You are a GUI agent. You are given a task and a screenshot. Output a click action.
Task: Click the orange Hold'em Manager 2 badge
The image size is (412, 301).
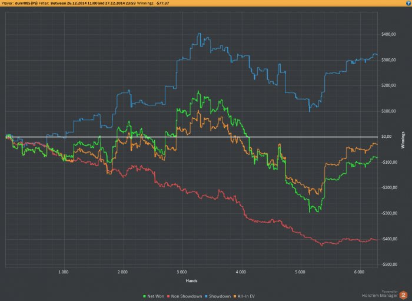[x=403, y=295]
